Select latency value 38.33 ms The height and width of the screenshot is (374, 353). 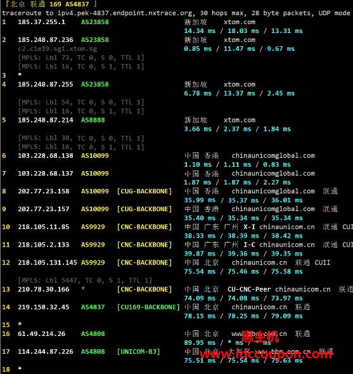pos(200,236)
